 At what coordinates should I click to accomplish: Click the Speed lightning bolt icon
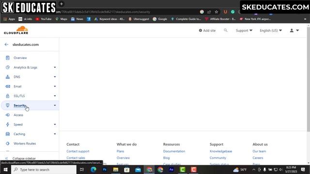[8, 125]
